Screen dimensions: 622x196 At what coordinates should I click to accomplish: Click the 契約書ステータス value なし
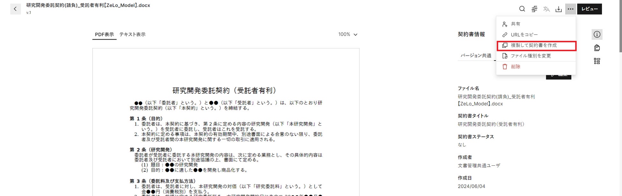pyautogui.click(x=462, y=145)
